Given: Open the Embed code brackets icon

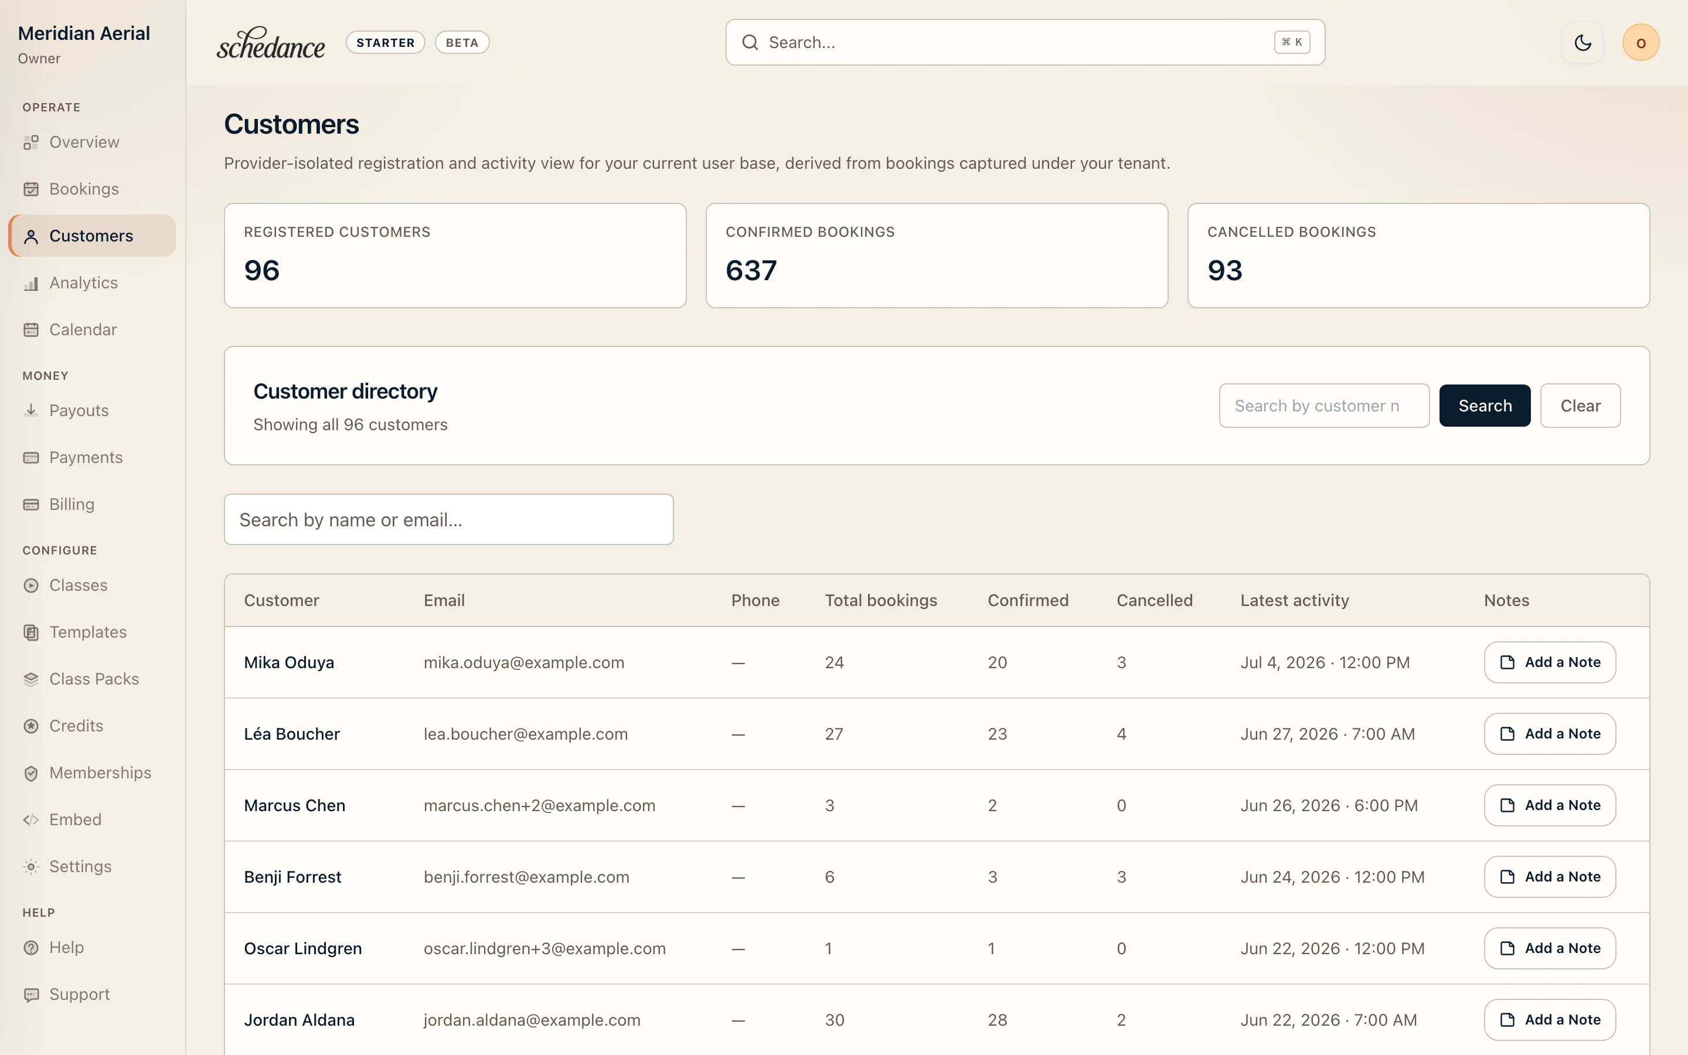Looking at the screenshot, I should coord(30,820).
